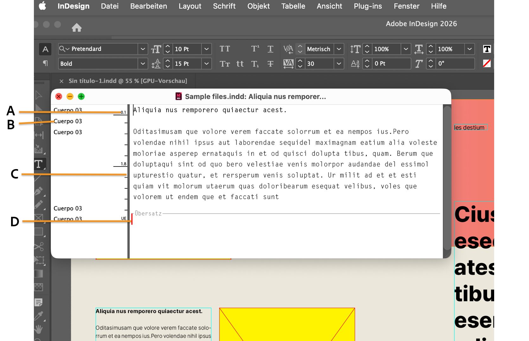Expand the horizontal scale 100% dropdown
The height and width of the screenshot is (341, 529).
coord(469,49)
